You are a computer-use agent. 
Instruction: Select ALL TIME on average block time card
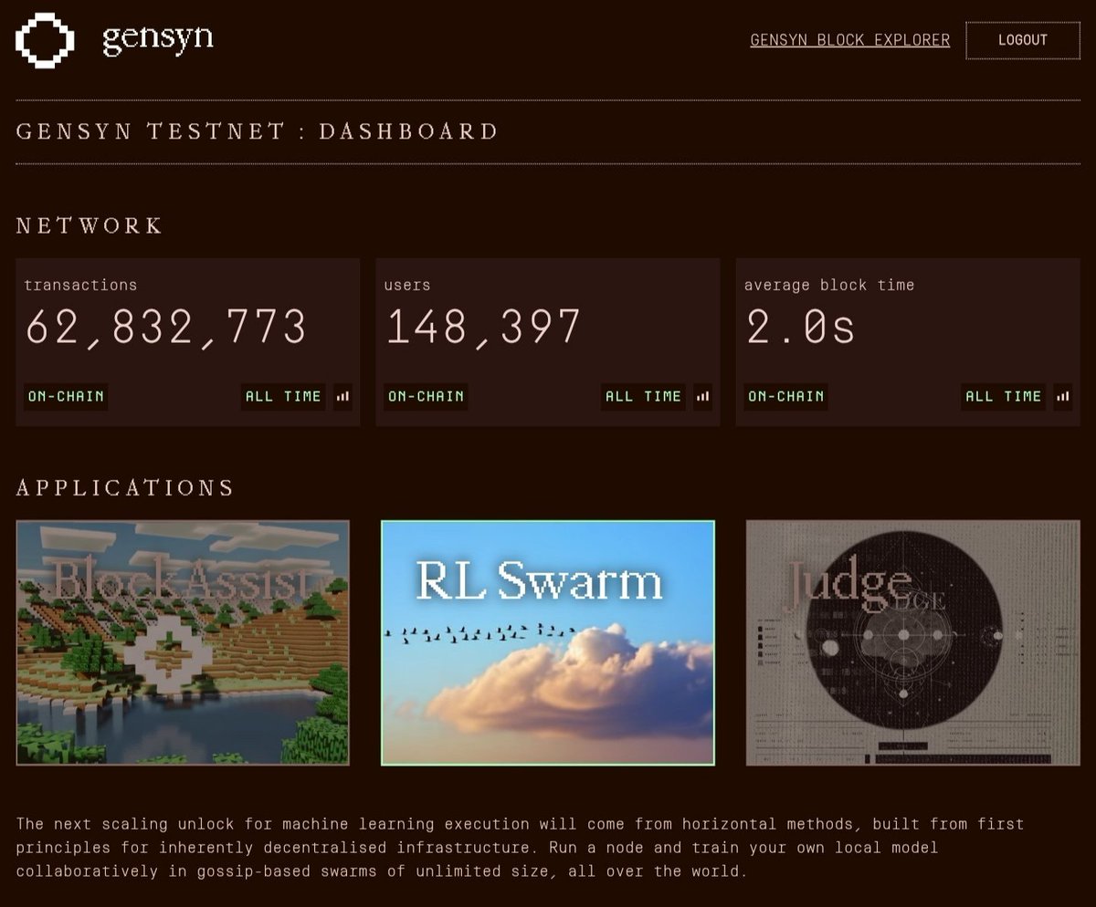coord(1003,396)
